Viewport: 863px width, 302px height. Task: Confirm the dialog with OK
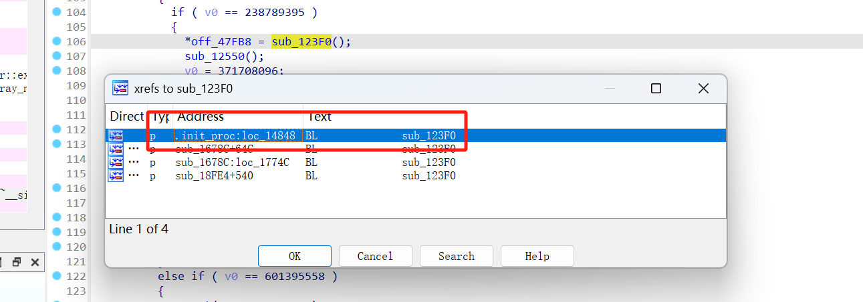pyautogui.click(x=295, y=256)
